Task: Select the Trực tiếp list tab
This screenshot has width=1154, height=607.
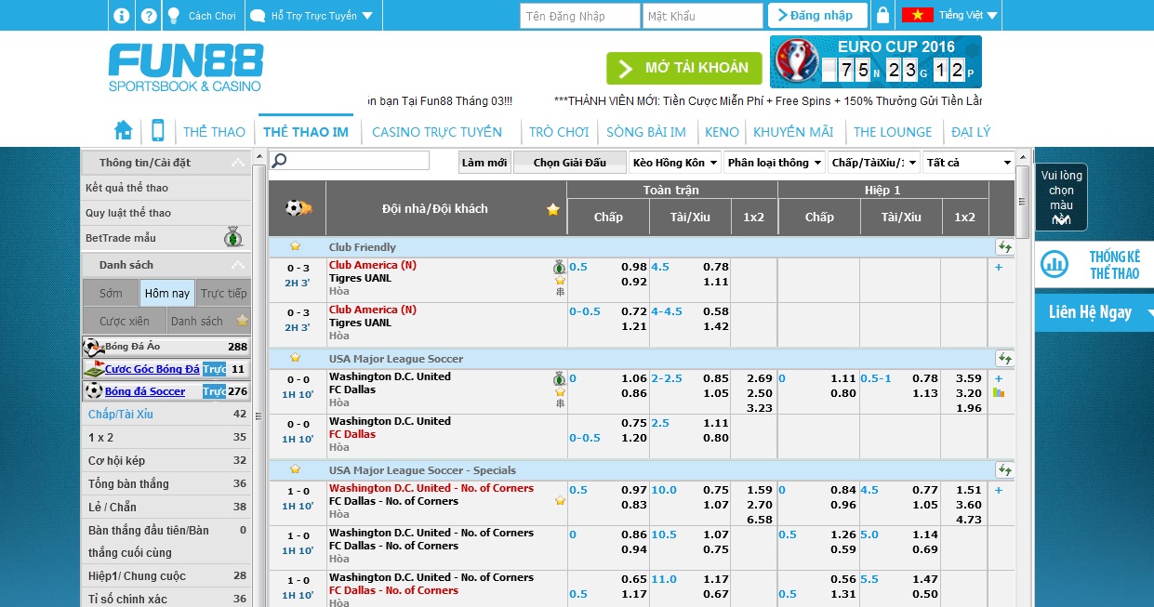Action: tap(223, 293)
